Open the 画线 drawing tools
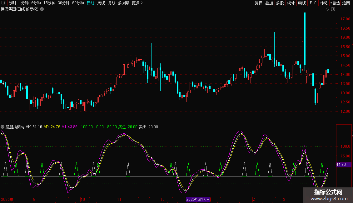Screen dimensions: 353x203 [302, 3]
